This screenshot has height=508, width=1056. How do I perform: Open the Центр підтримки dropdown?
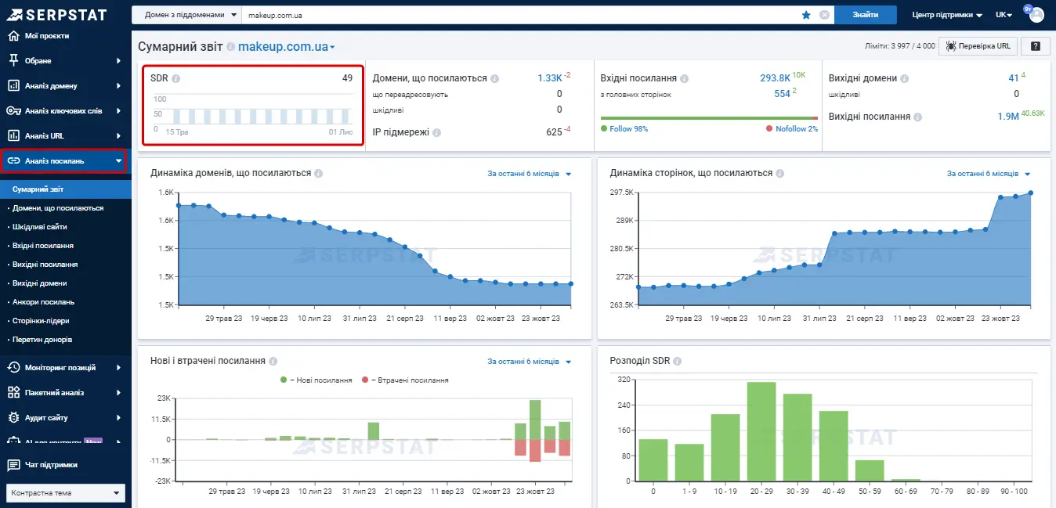click(x=947, y=15)
